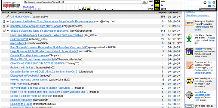This screenshot has width=218, height=108.
Task: Focus the Wayback URL input field
Action: click(82, 2)
